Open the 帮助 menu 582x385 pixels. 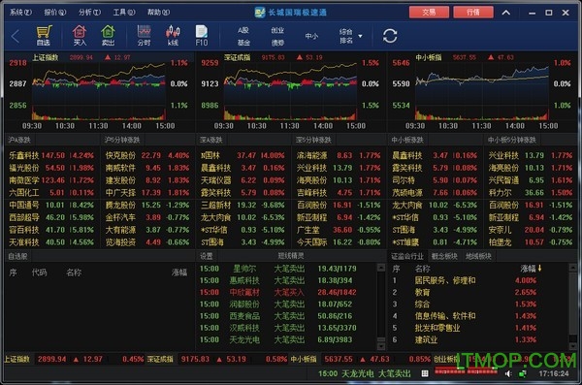(x=158, y=13)
